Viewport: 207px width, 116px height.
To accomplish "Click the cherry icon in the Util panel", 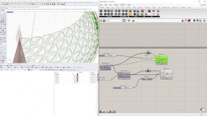I will (146, 14).
